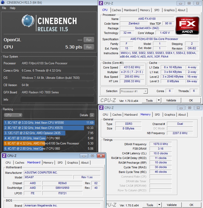Click the DRAM Frequency value 1070.0 MHz
This screenshot has width=203, height=208.
(160, 144)
